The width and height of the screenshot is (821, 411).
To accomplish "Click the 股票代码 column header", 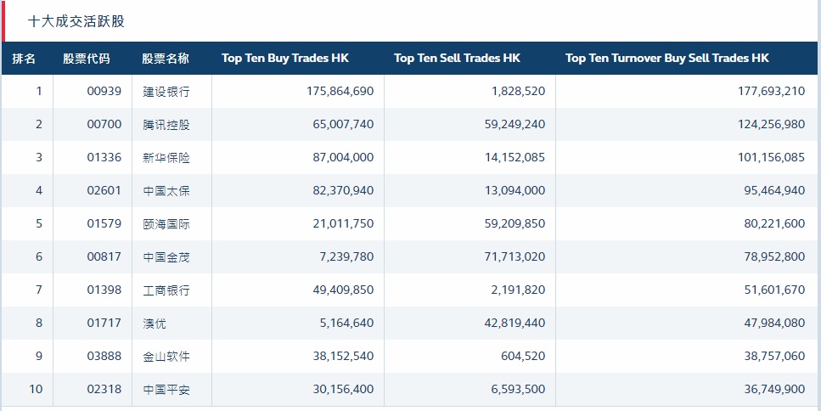I will pos(86,59).
